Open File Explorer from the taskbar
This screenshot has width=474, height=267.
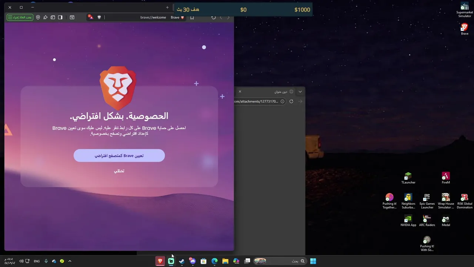225,261
